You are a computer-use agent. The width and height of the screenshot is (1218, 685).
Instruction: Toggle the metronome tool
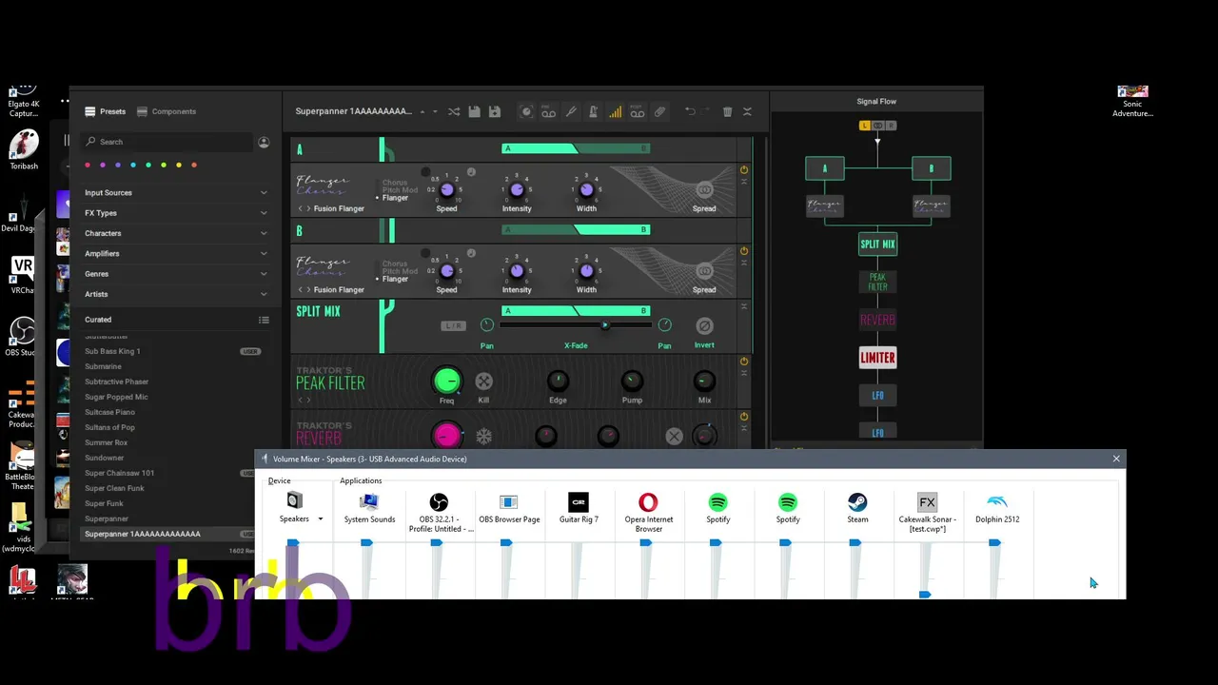pyautogui.click(x=594, y=111)
